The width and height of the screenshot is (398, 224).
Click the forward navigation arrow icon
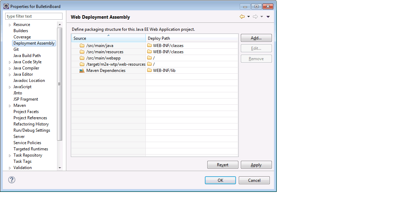tap(255, 17)
